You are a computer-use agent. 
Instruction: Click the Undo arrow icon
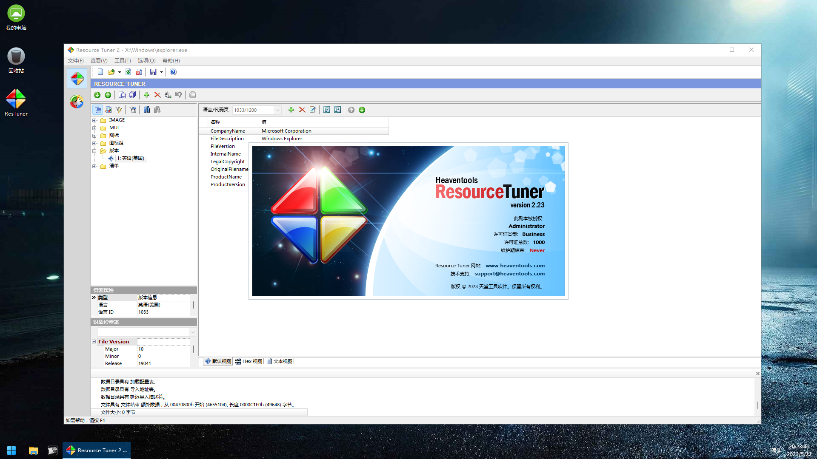pos(179,95)
